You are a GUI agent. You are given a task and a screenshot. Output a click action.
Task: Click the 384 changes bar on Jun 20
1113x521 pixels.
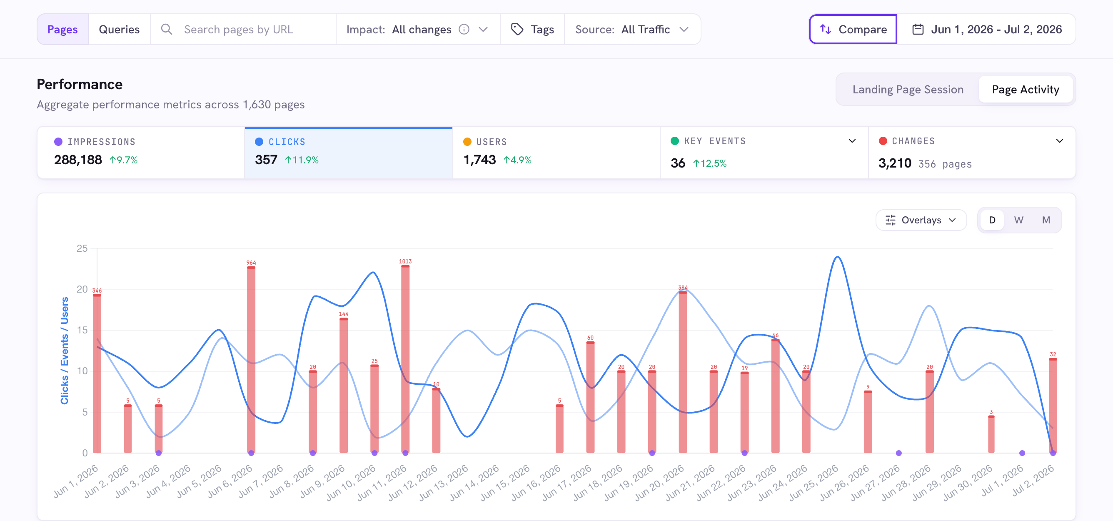tap(683, 372)
